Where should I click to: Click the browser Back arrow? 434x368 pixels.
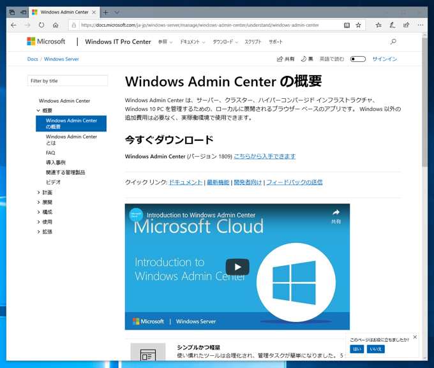(13, 25)
